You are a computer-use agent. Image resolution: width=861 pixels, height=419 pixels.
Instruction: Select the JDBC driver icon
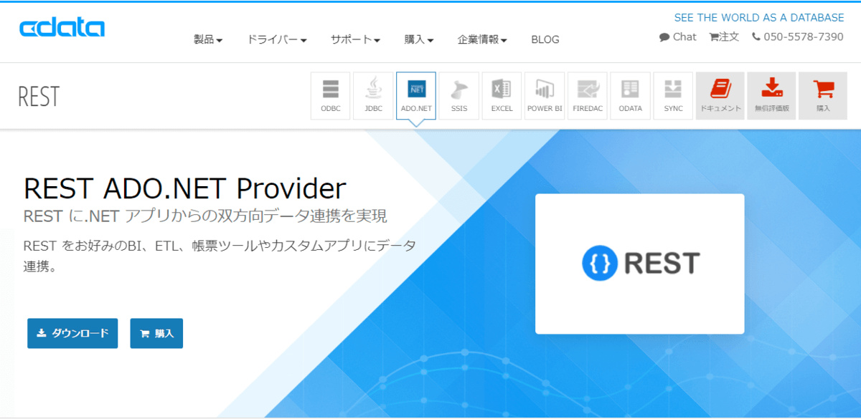tap(373, 96)
